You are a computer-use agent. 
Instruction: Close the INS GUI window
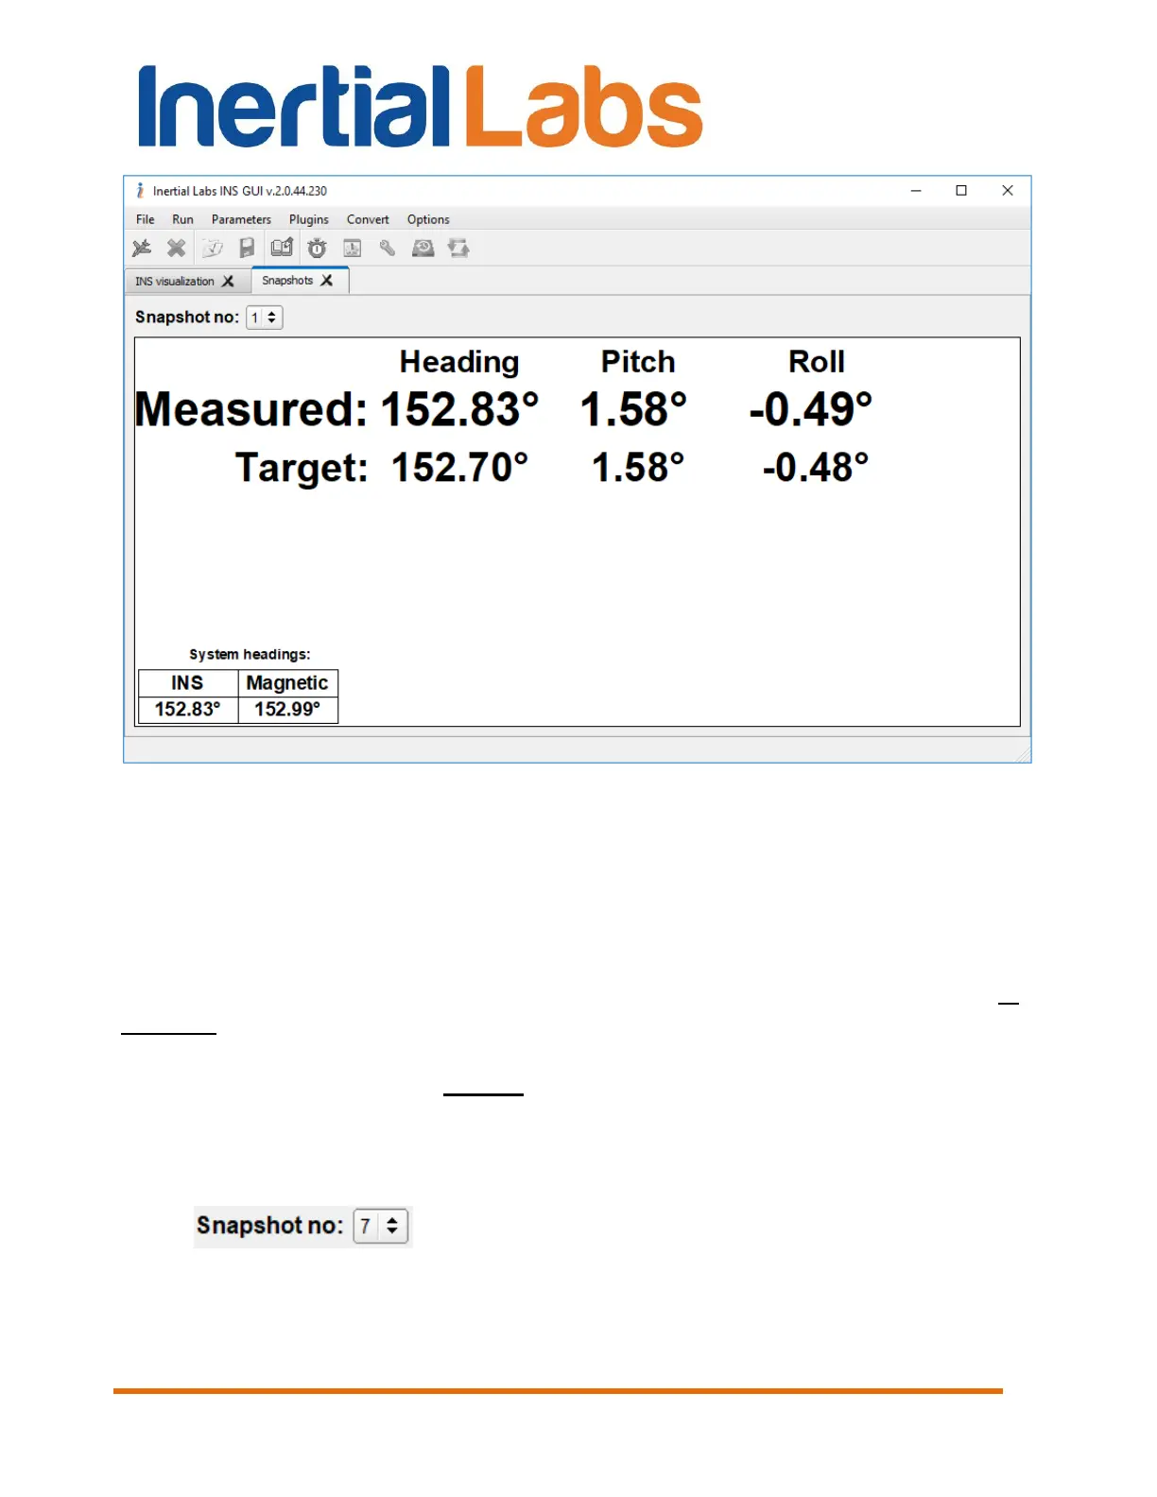(x=1008, y=191)
